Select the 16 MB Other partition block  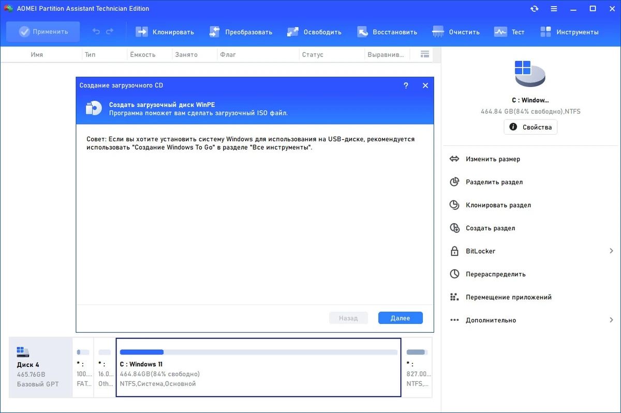[105, 367]
